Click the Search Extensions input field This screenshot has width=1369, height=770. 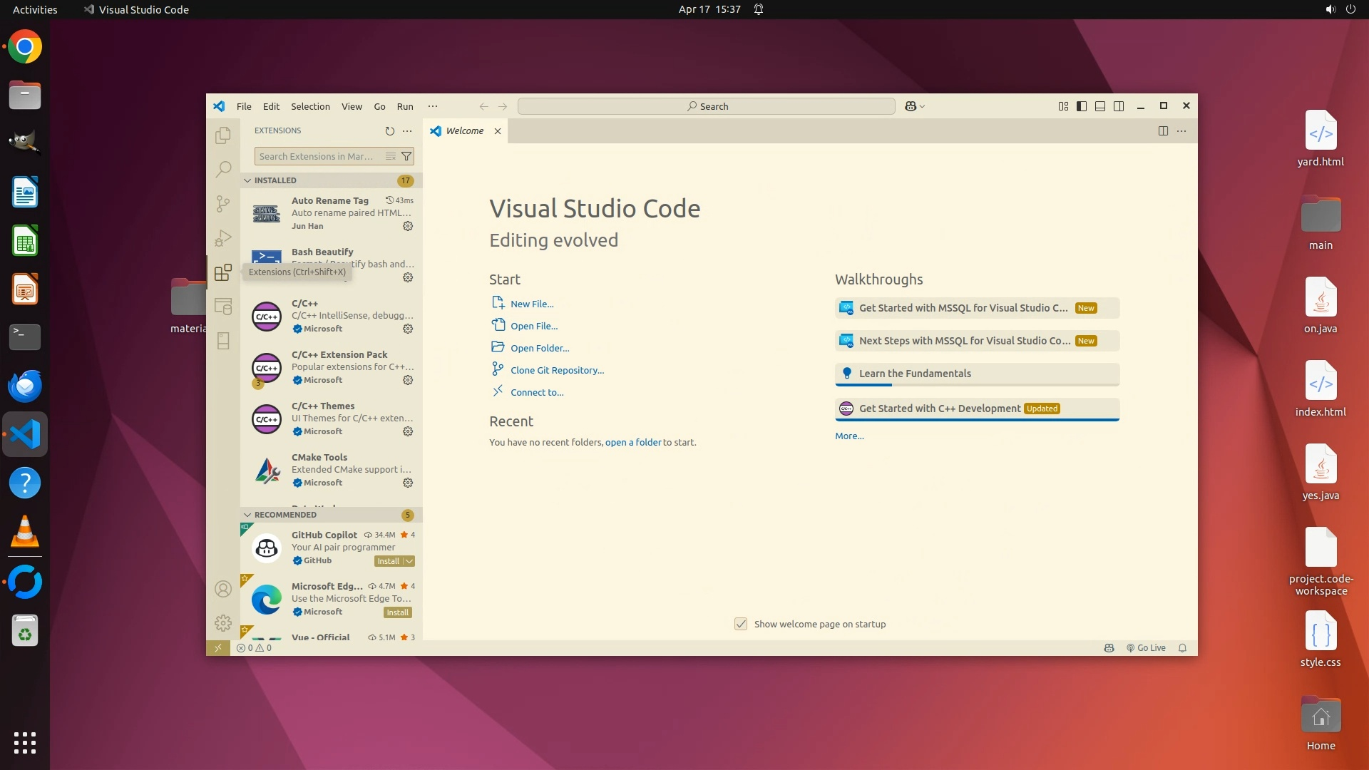point(317,156)
